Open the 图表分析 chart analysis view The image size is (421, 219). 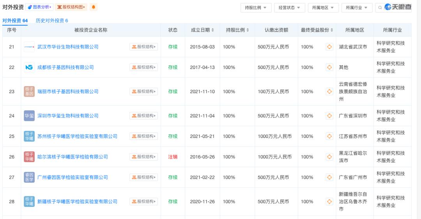point(40,7)
